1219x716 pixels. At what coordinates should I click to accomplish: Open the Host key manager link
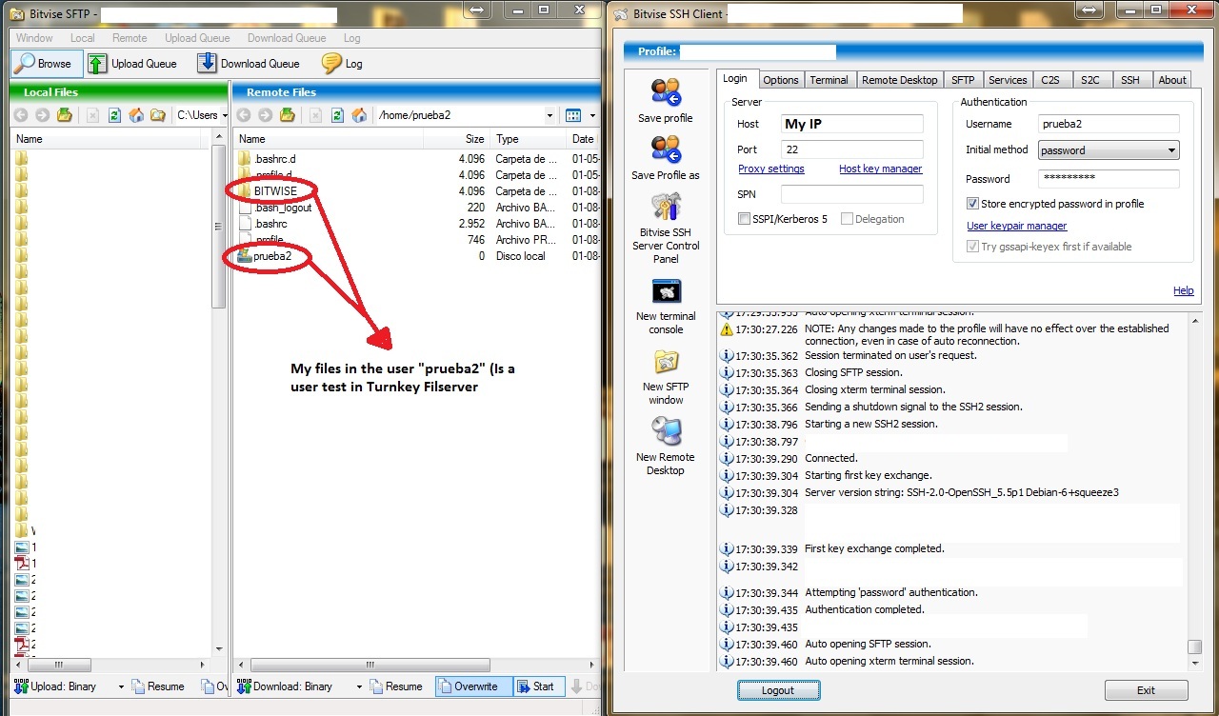click(880, 169)
